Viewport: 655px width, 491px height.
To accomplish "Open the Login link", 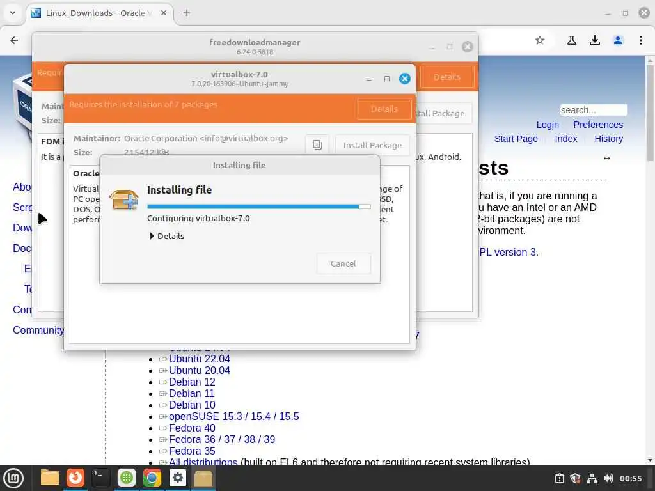I will point(548,125).
